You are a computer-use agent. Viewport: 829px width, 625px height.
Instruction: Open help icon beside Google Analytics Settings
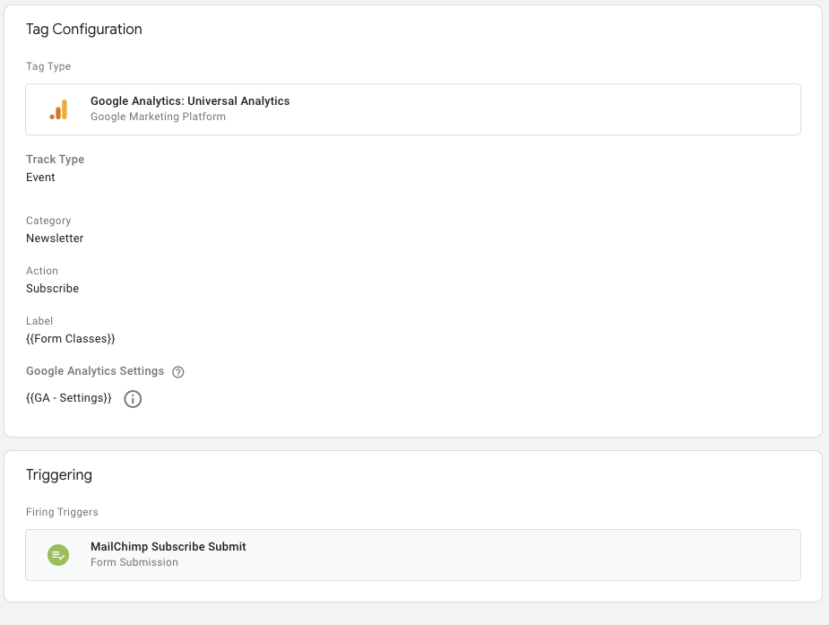(177, 372)
